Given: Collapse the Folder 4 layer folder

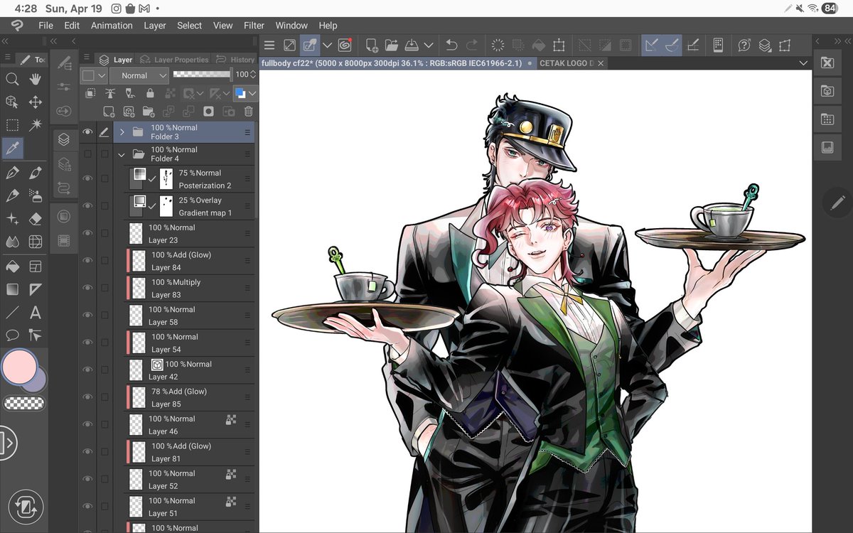Looking at the screenshot, I should 122,154.
